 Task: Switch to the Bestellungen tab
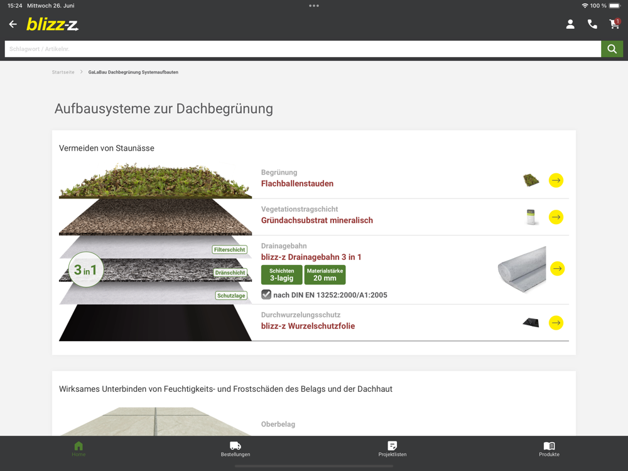pyautogui.click(x=235, y=449)
